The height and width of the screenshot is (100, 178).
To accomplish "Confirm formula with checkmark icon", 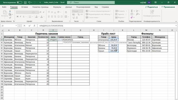I will [29, 26].
